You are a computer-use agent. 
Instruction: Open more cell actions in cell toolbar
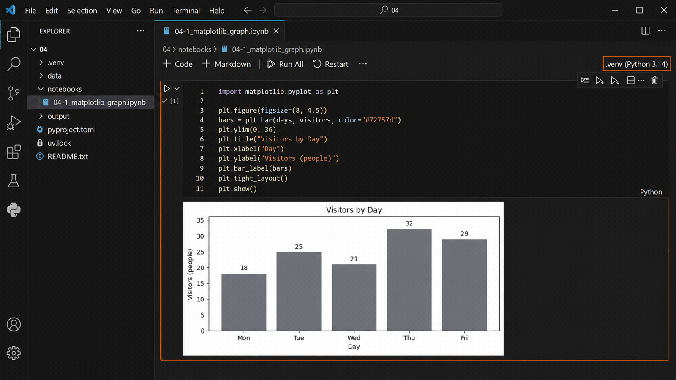click(641, 80)
